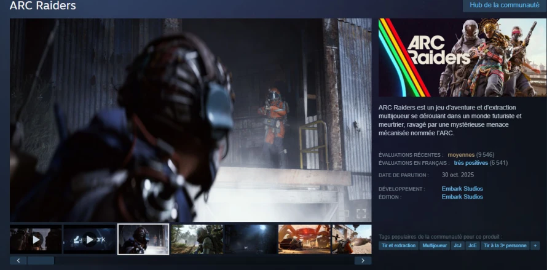
Task: Play the first video thumbnail
Action: 36,239
